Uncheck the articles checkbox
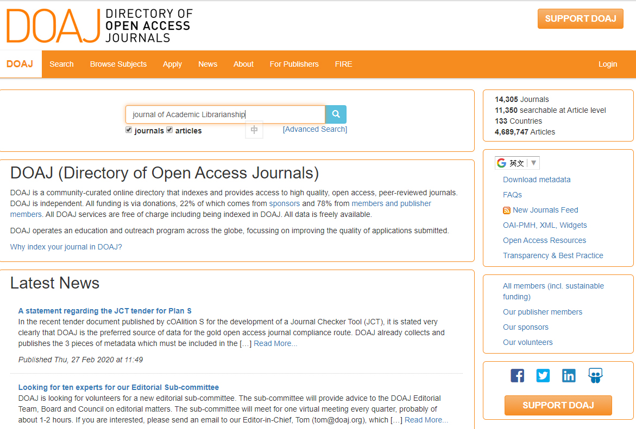 169,130
